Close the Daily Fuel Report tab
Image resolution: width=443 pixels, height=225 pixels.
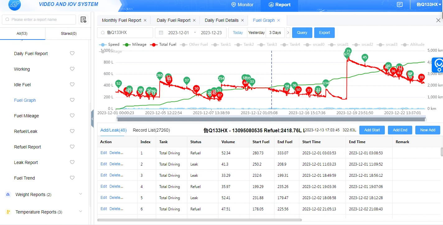[194, 20]
